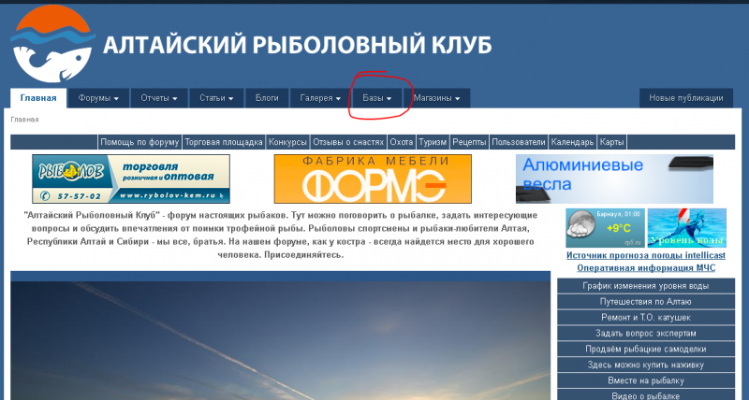Open Путешествия по Алтаю button
This screenshot has width=749, height=400.
[x=646, y=302]
